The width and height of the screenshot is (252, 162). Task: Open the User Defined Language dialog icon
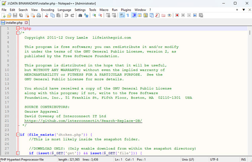140,15
